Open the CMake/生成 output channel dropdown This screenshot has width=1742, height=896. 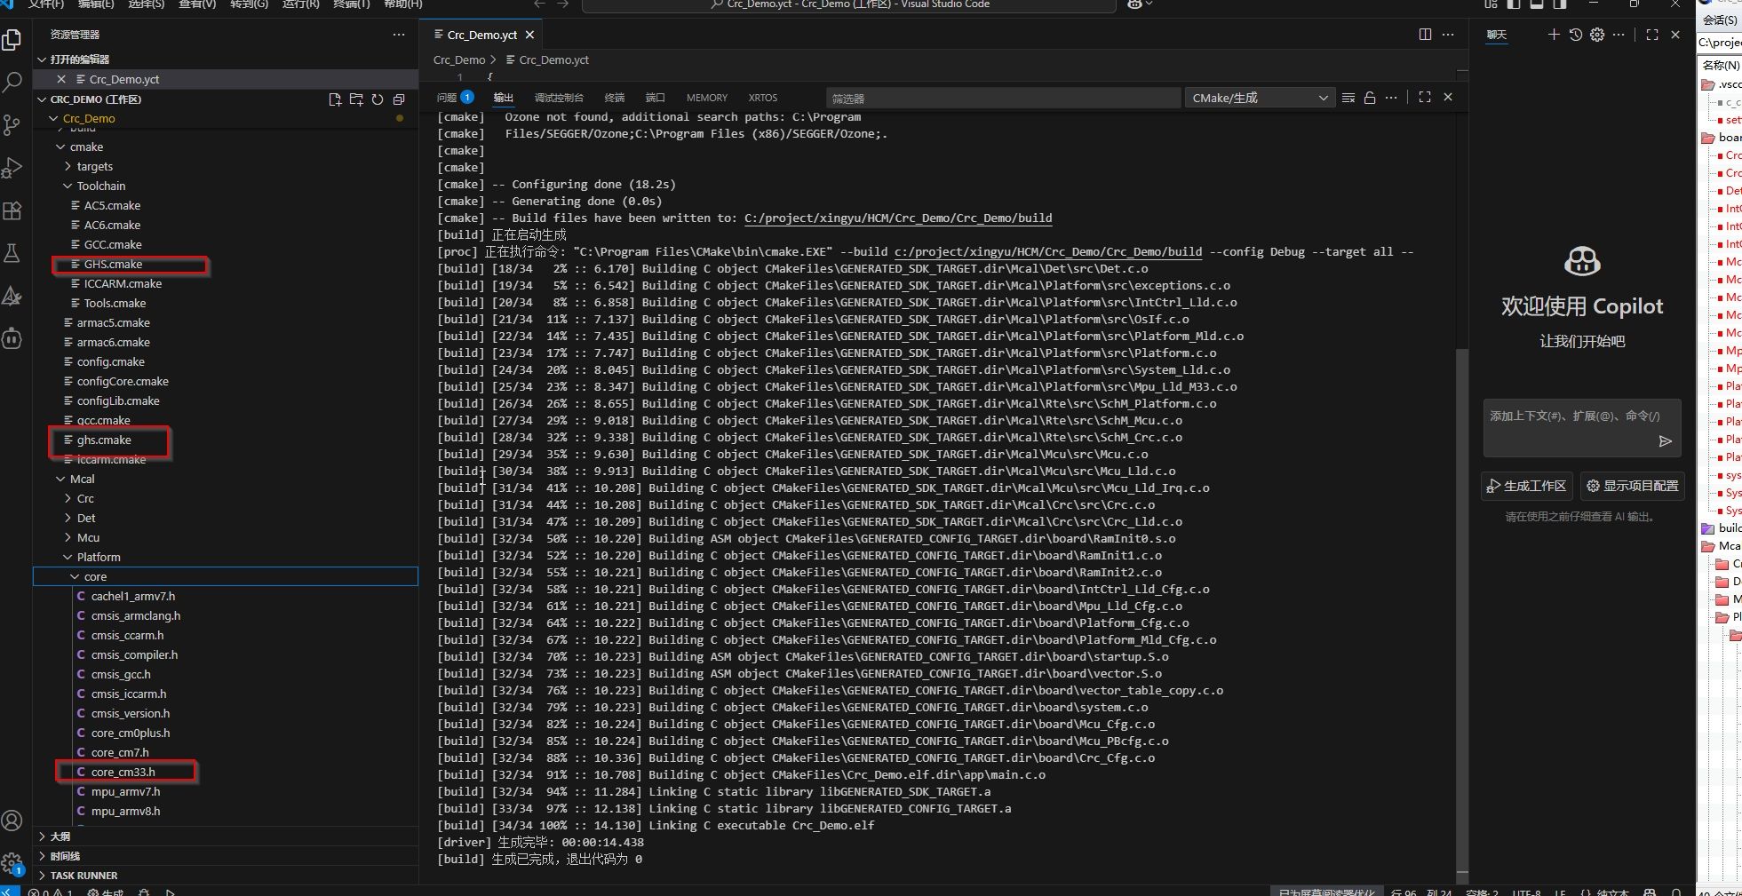pos(1260,98)
